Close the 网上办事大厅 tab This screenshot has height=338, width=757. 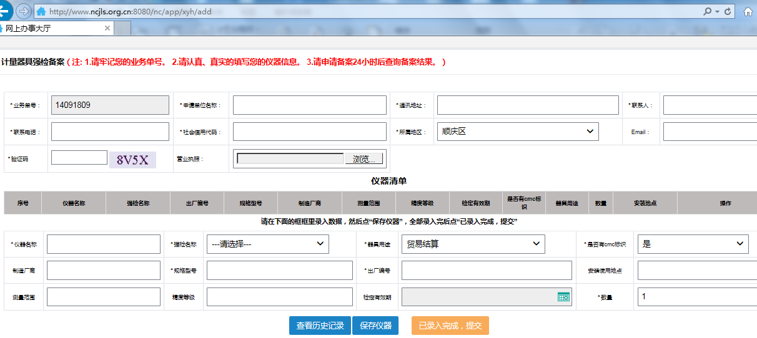tap(107, 28)
